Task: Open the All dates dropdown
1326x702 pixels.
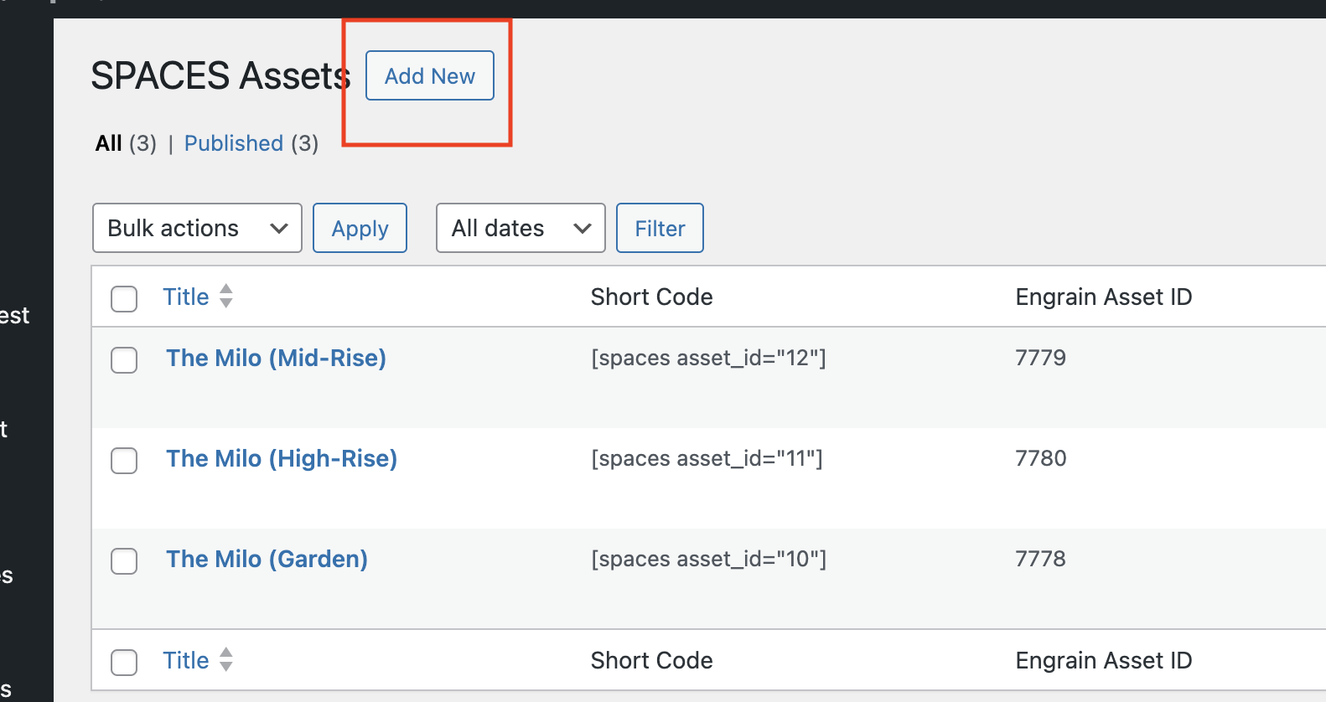Action: pos(521,228)
